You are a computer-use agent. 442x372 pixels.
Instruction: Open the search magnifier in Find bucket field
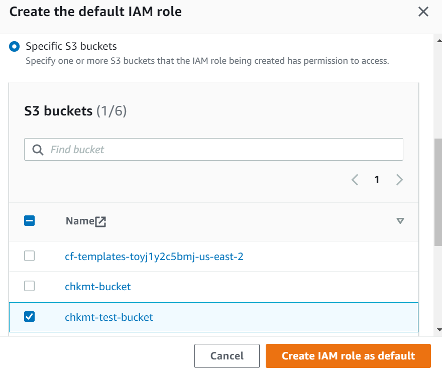[38, 149]
